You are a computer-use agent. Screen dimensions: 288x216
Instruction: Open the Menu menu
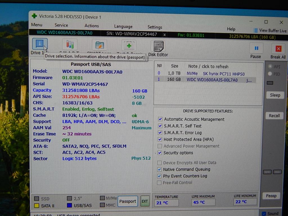pyautogui.click(x=37, y=25)
